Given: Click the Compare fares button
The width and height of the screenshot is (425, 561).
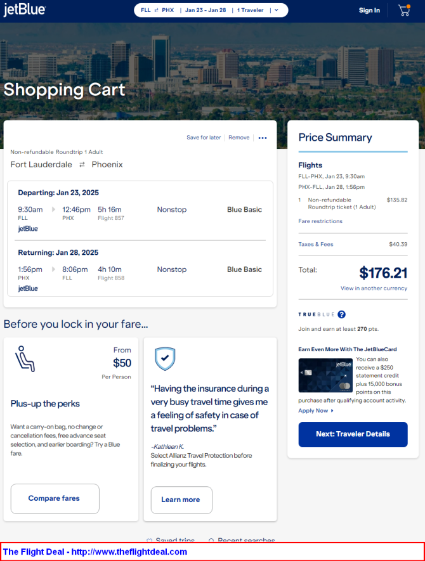Looking at the screenshot, I should (x=55, y=498).
